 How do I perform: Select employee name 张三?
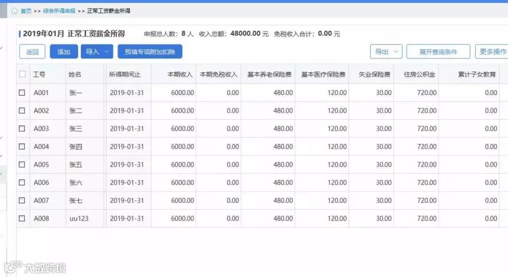(x=75, y=128)
